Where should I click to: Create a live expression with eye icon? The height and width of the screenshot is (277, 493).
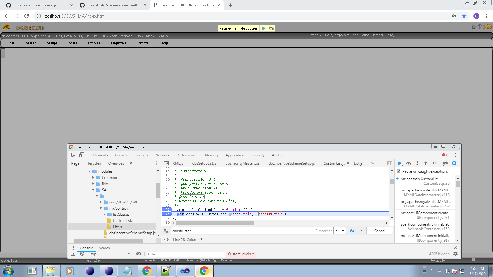[x=139, y=254]
